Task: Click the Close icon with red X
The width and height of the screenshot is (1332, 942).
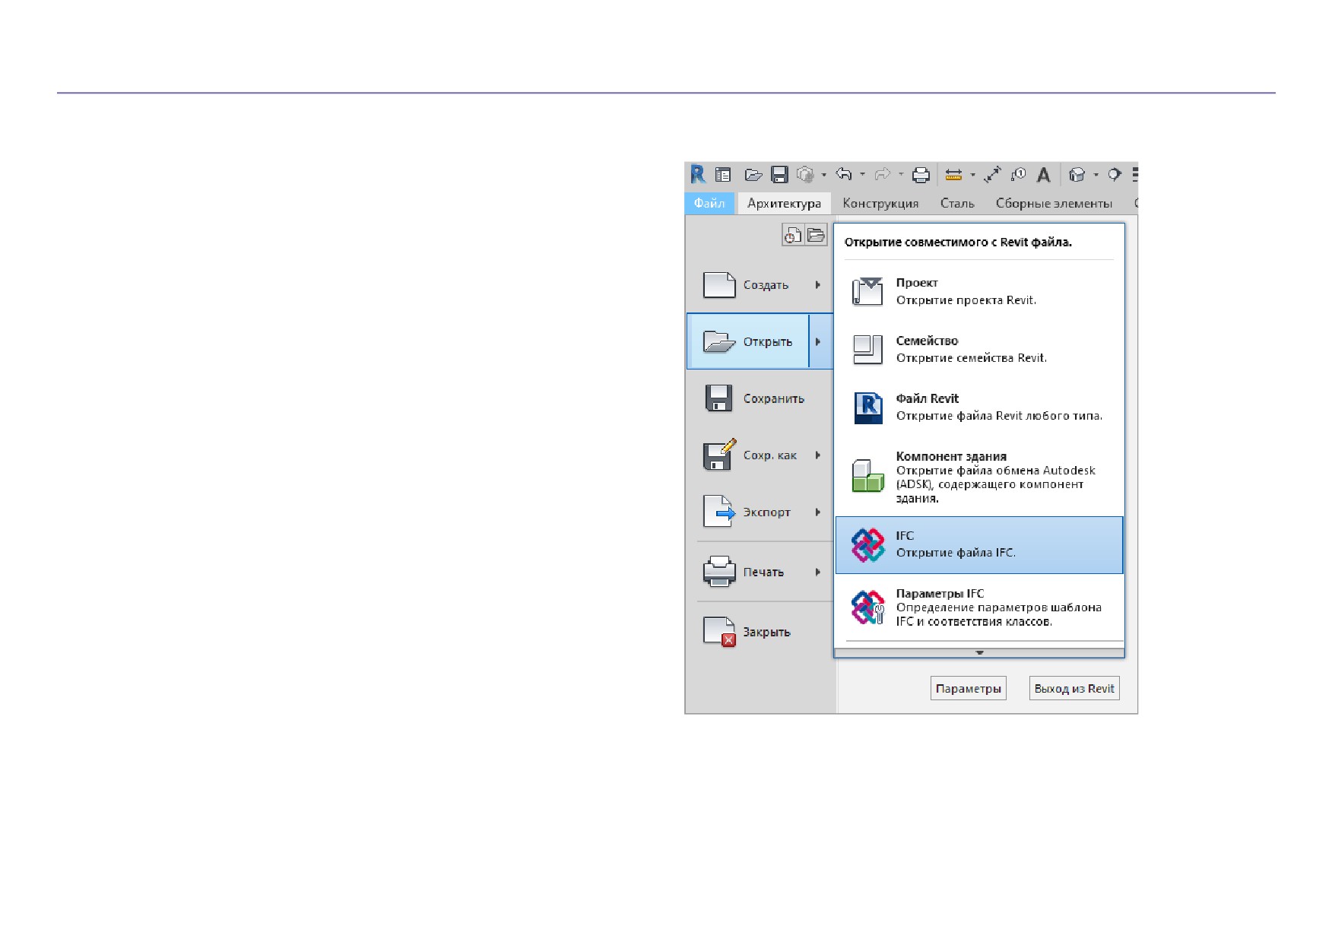Action: click(x=719, y=632)
